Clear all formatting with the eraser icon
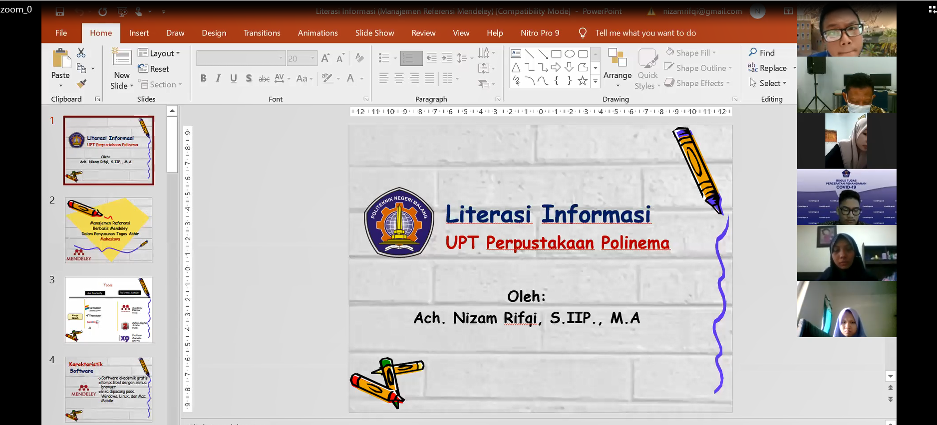This screenshot has height=425, width=937. pyautogui.click(x=359, y=58)
